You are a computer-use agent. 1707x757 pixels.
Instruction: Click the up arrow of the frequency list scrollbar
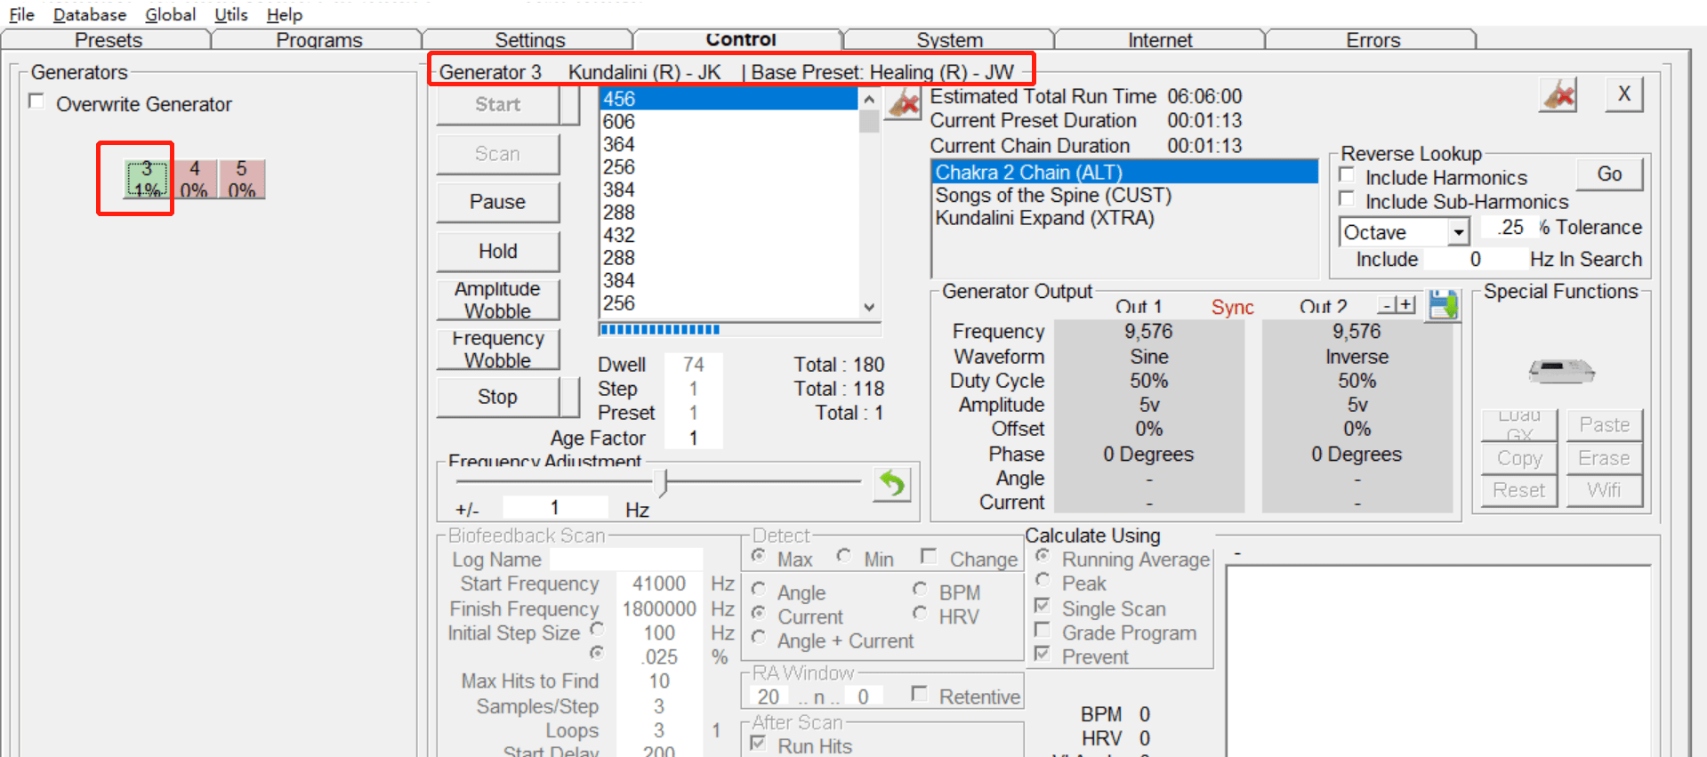[x=869, y=100]
